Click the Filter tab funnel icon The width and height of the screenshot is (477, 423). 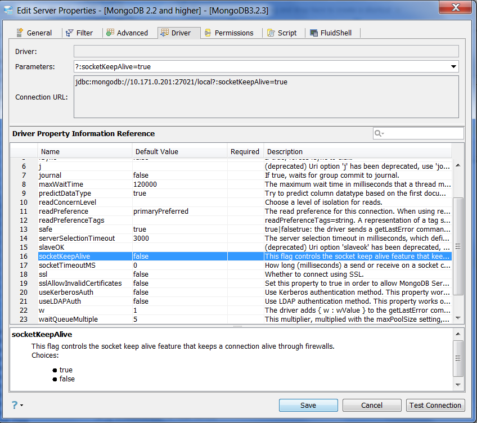(x=69, y=33)
